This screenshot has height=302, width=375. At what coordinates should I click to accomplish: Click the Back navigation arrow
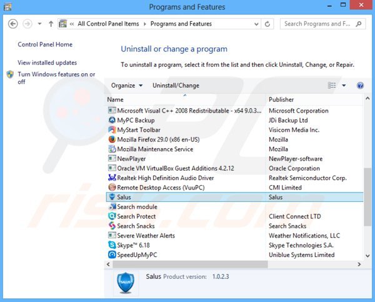pyautogui.click(x=13, y=24)
